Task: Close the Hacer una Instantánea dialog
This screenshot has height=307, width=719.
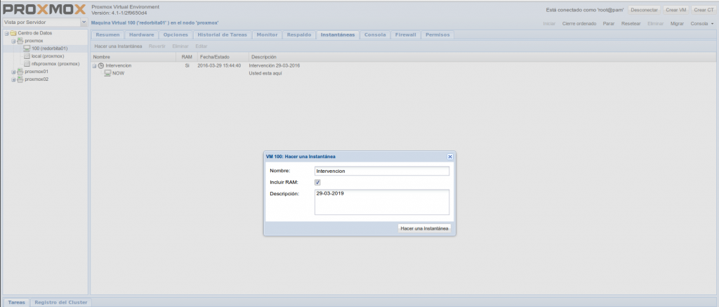Action: (x=450, y=157)
